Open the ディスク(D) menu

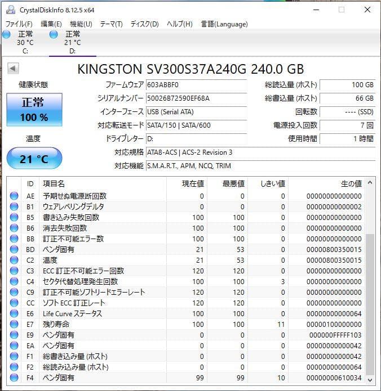click(x=145, y=24)
